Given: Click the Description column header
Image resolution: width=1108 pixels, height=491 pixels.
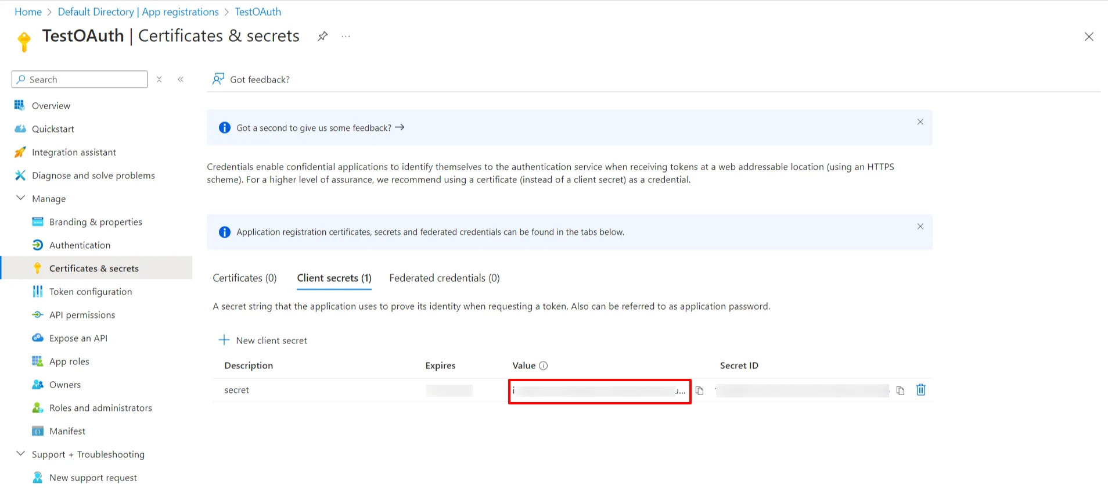Looking at the screenshot, I should [249, 365].
